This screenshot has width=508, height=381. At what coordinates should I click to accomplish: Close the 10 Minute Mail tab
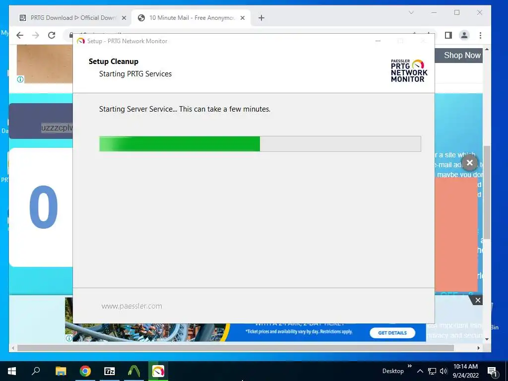[x=243, y=18]
